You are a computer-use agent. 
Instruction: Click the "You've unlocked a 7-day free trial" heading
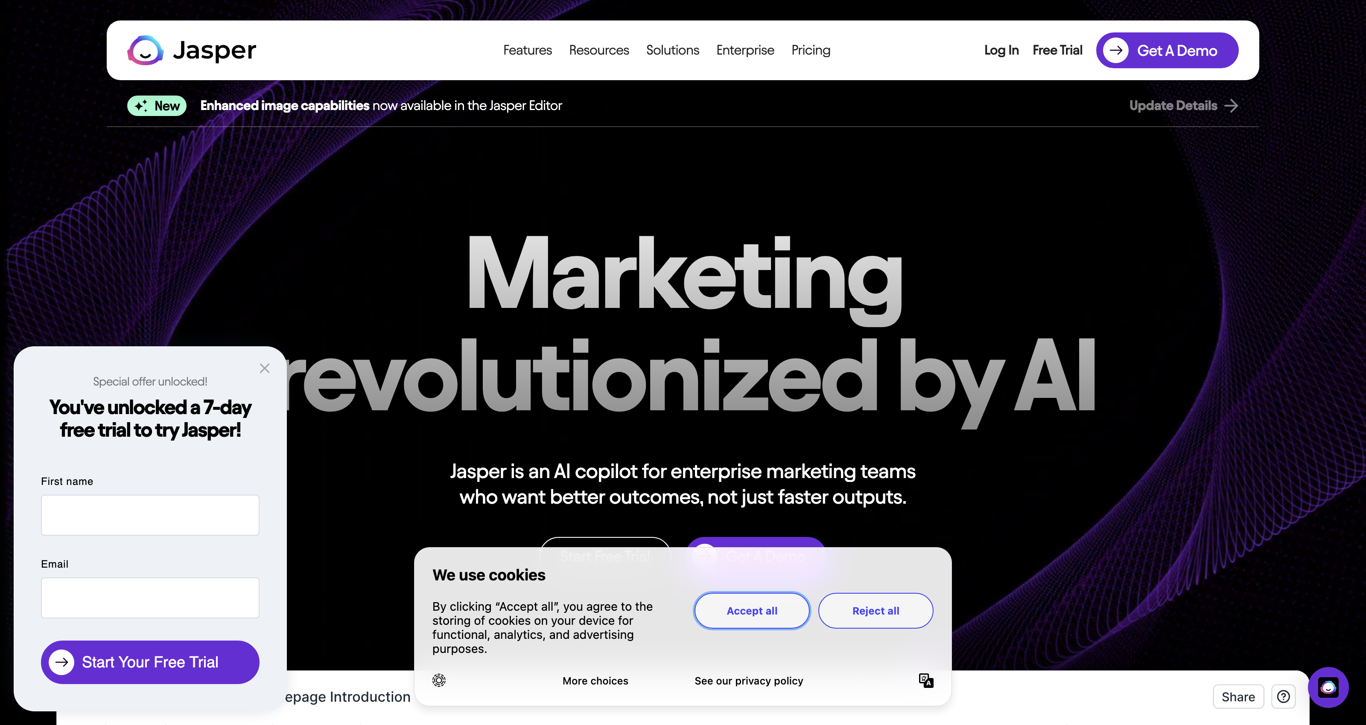[150, 419]
